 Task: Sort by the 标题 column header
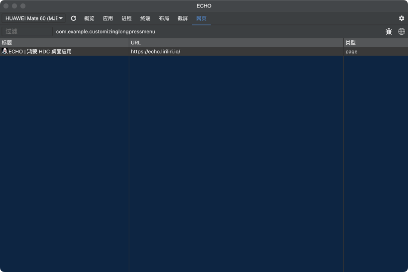[64, 43]
